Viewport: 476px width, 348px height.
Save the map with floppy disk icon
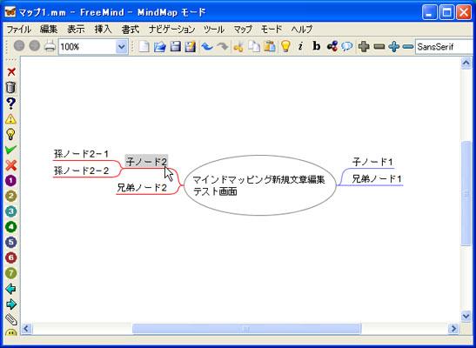click(175, 46)
